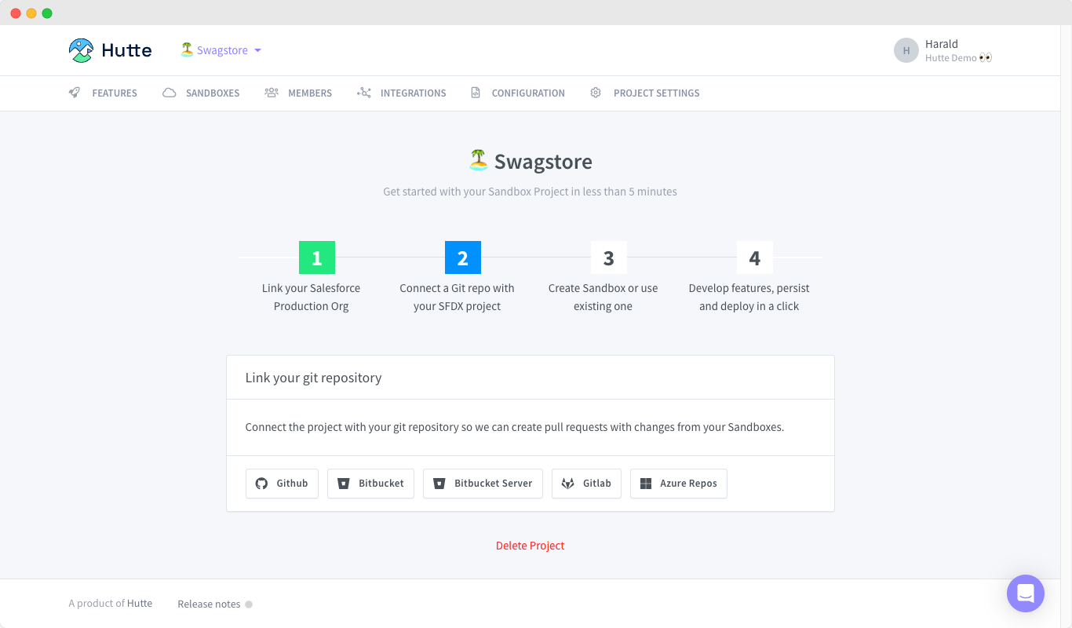Open the Harald user name menu
Viewport: 1072px width, 628px height.
pyautogui.click(x=941, y=44)
